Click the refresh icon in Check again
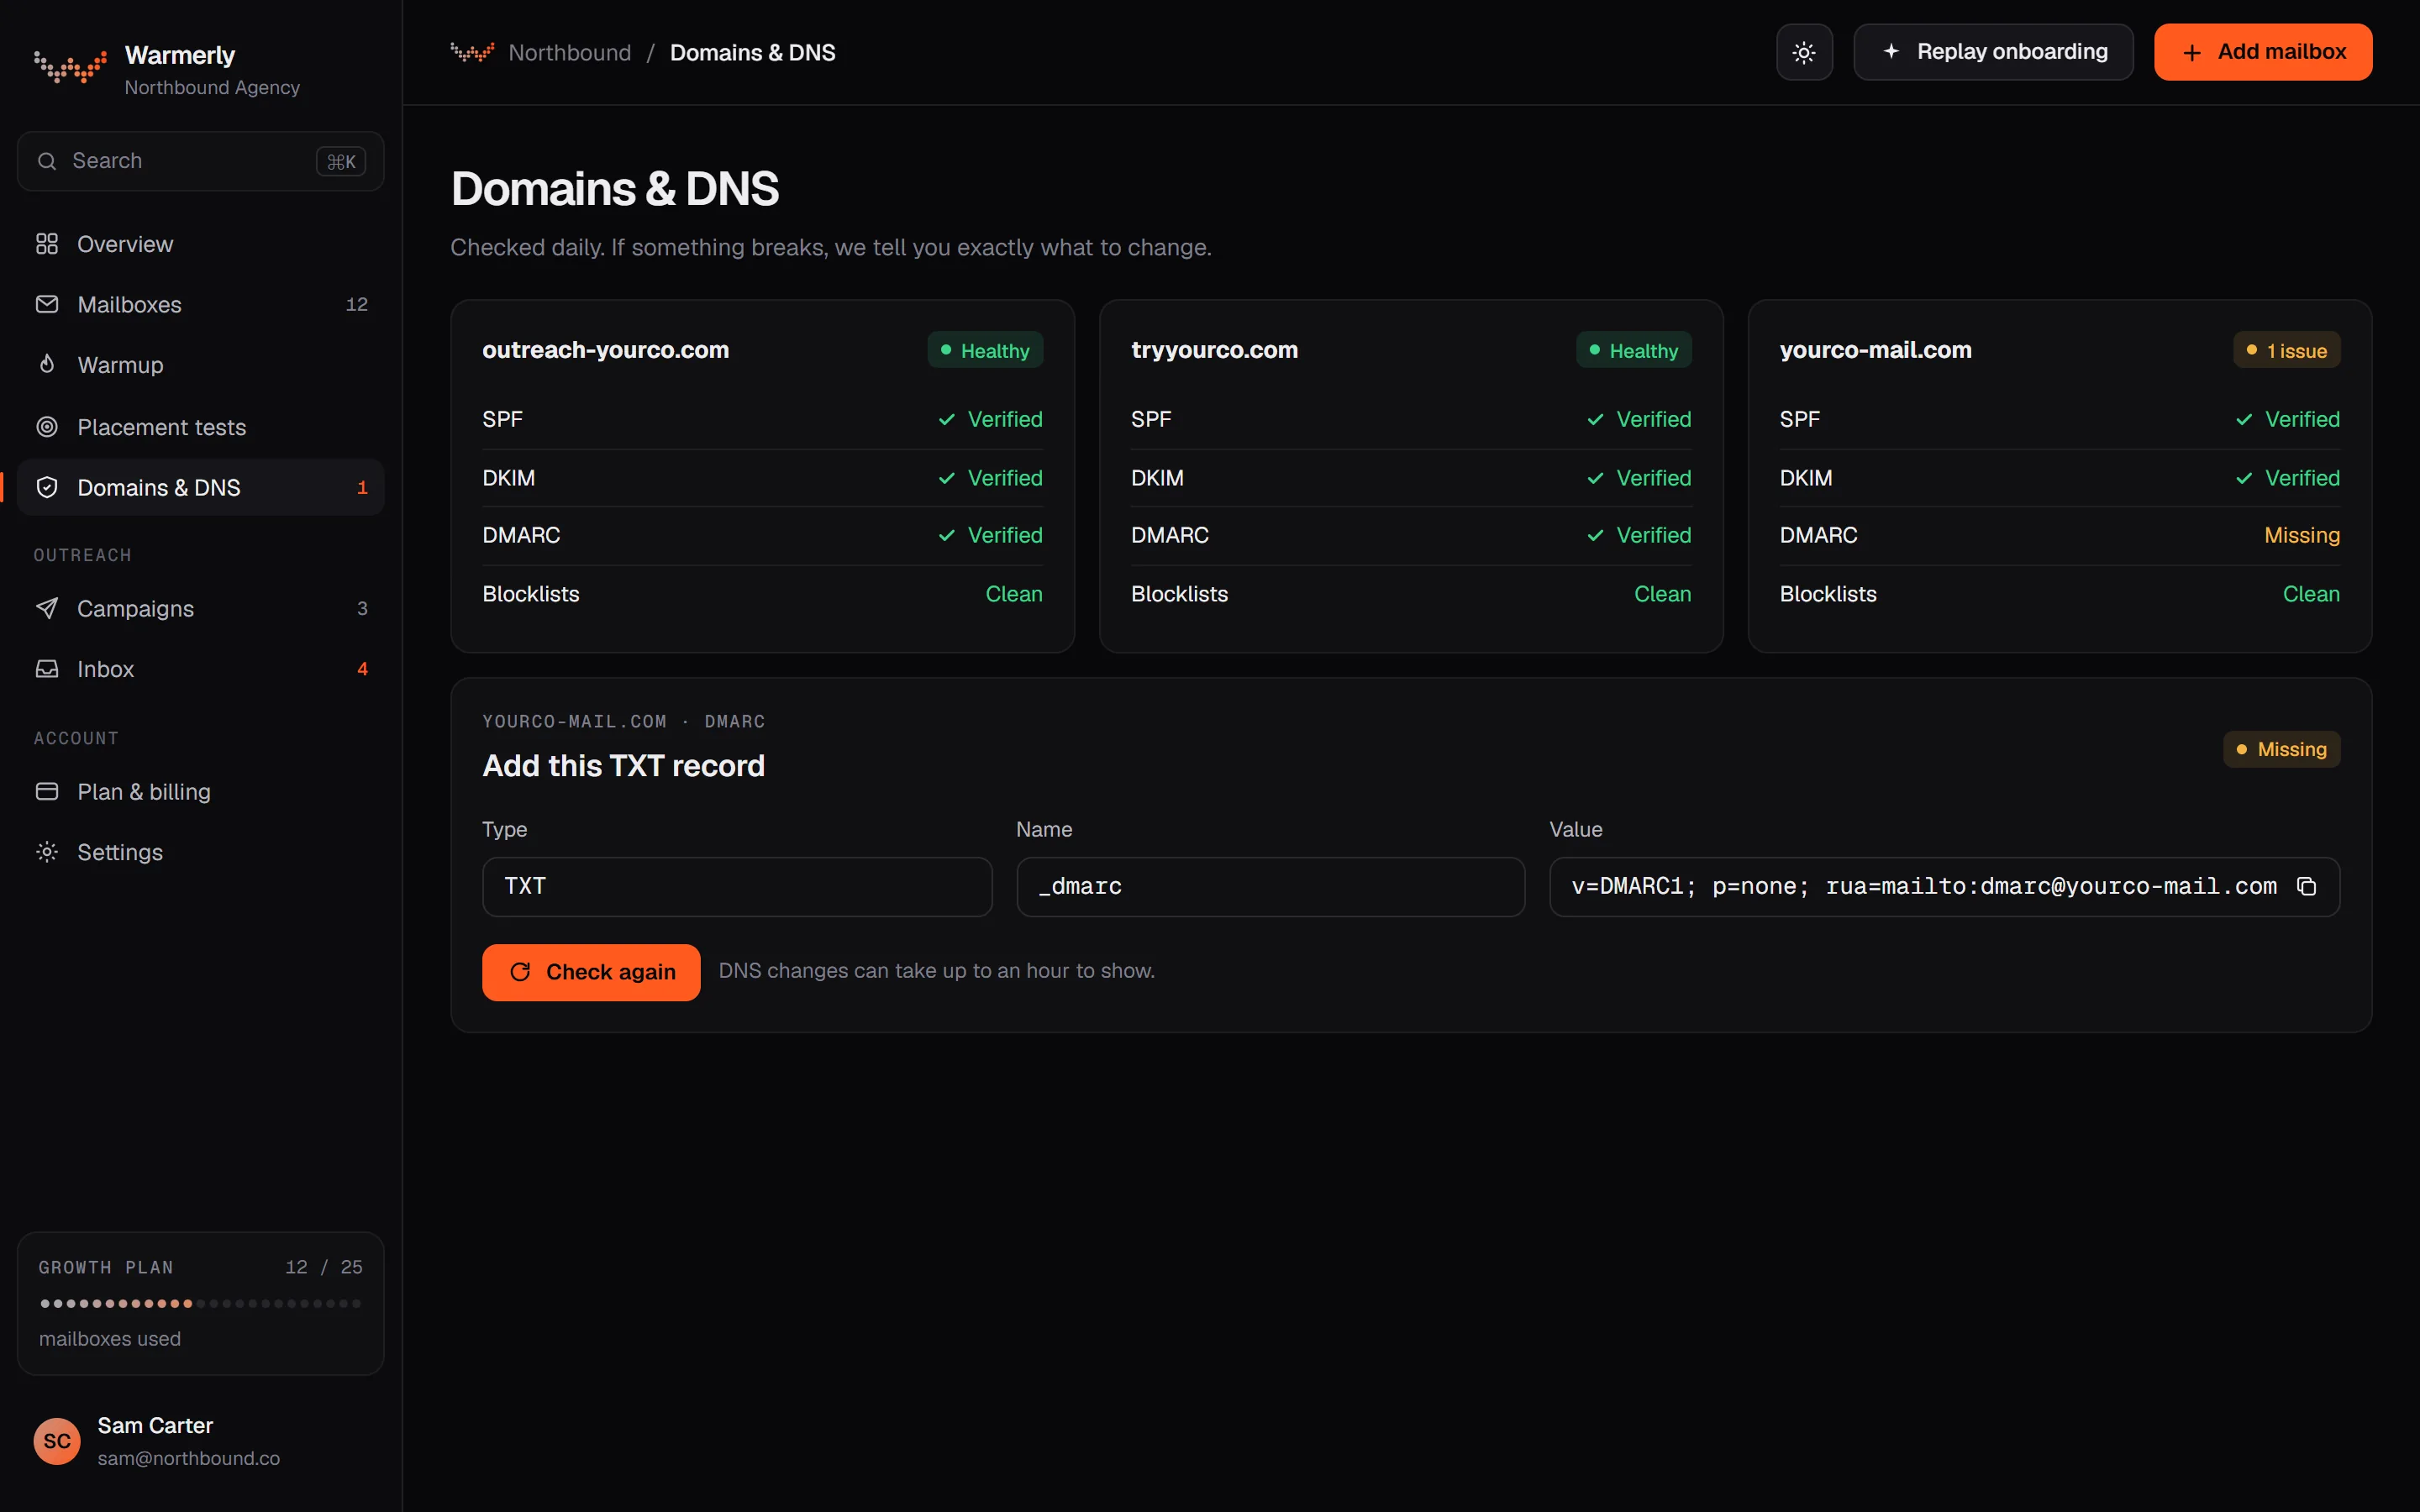Screen dimensions: 2420x1512 (x=520, y=972)
